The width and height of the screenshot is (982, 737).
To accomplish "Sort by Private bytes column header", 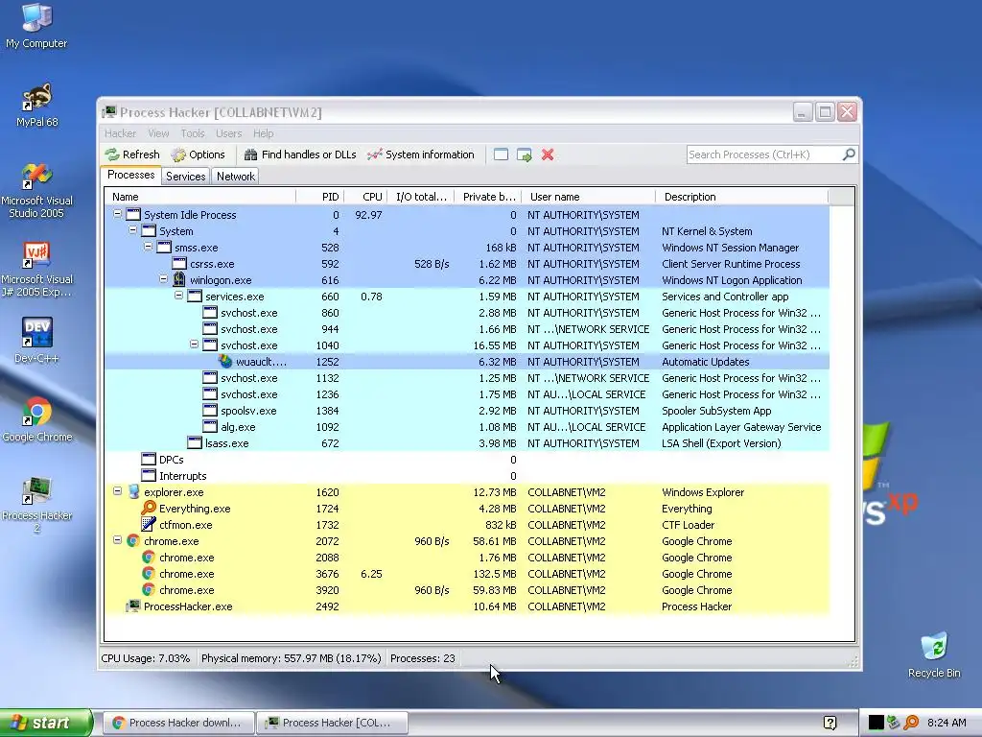I will (488, 197).
